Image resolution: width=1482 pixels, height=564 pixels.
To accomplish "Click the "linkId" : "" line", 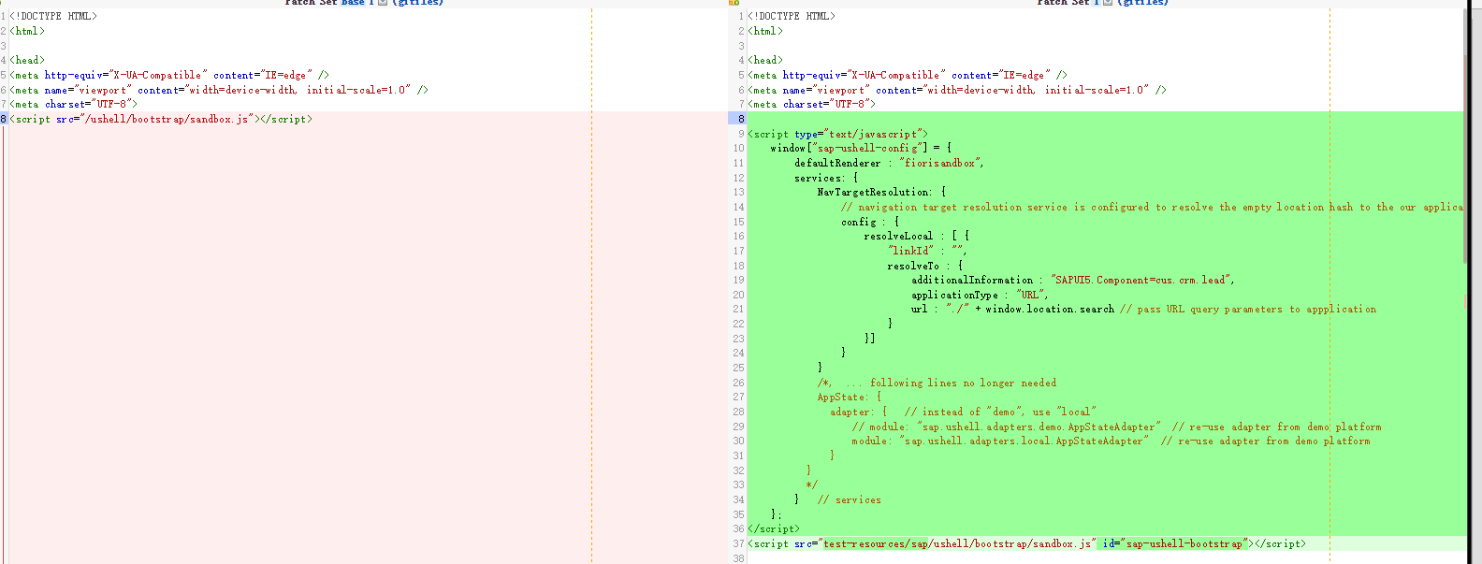I will point(927,251).
